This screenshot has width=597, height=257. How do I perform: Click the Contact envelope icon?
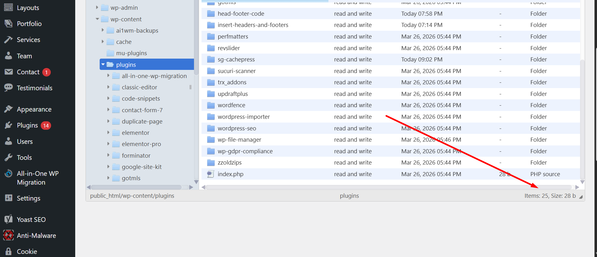click(8, 72)
